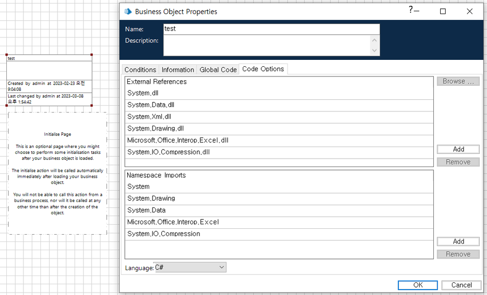Click the test title of the info box on canvas
The width and height of the screenshot is (487, 295).
(12, 58)
